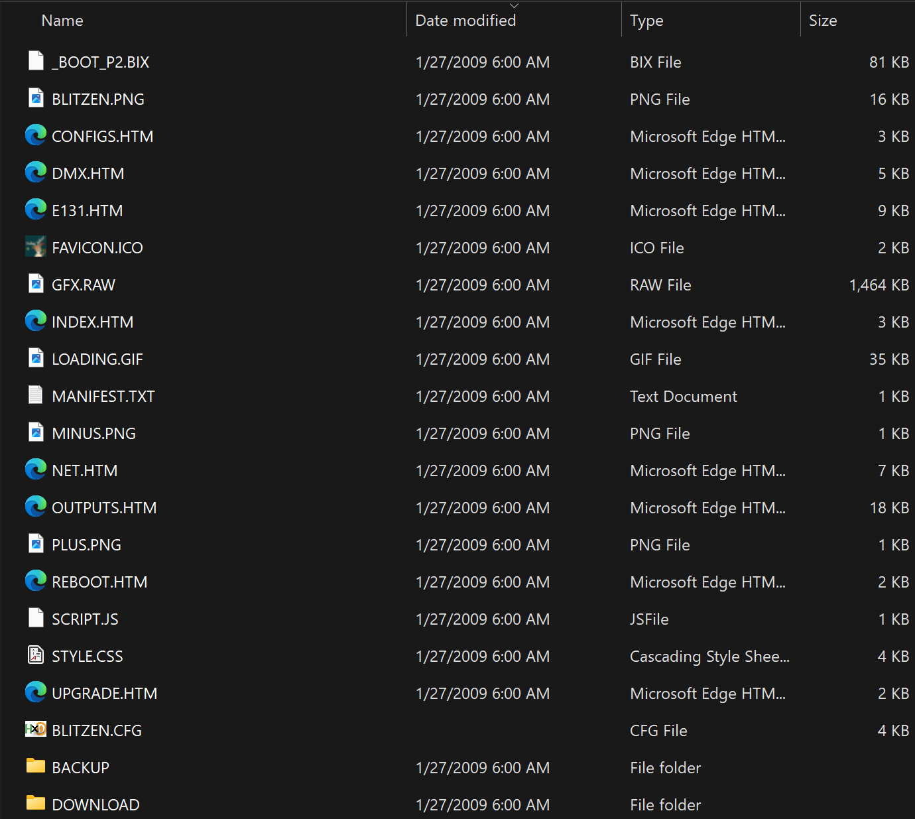915x819 pixels.
Task: Click the DOWNLOAD folder icon
Action: pos(36,804)
